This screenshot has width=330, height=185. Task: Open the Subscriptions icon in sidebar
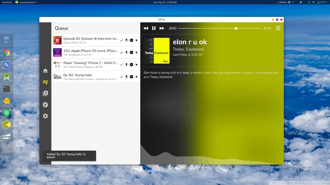(x=45, y=93)
